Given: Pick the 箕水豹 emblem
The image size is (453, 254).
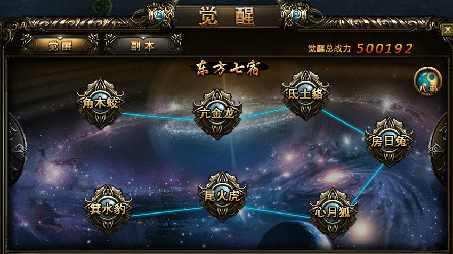Looking at the screenshot, I should [x=108, y=209].
